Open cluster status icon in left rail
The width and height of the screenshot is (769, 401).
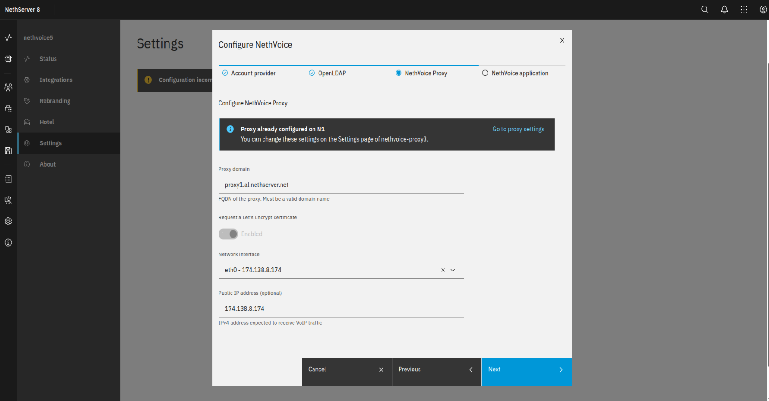click(x=8, y=38)
